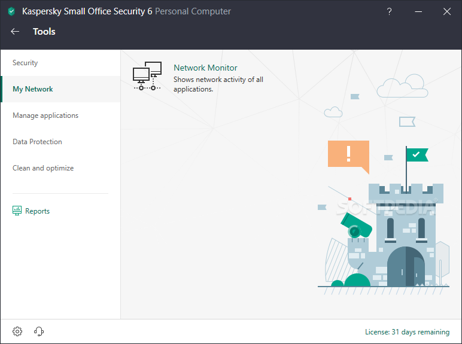Click the Kaspersky Small Office Security title
The image size is (462, 344).
click(x=87, y=11)
